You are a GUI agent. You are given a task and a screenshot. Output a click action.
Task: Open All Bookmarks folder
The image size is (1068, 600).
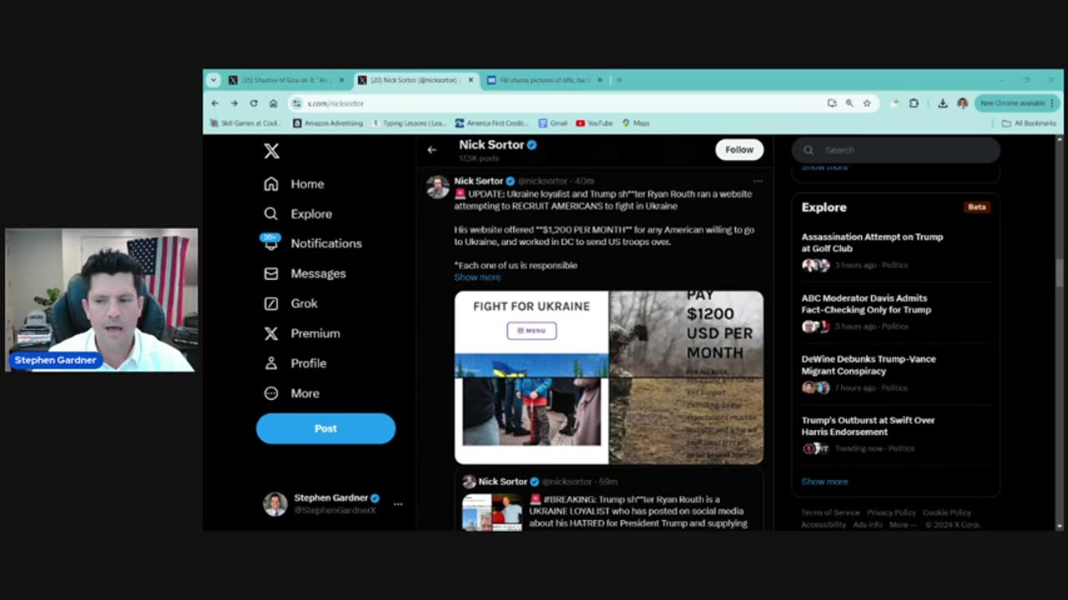click(x=1029, y=123)
